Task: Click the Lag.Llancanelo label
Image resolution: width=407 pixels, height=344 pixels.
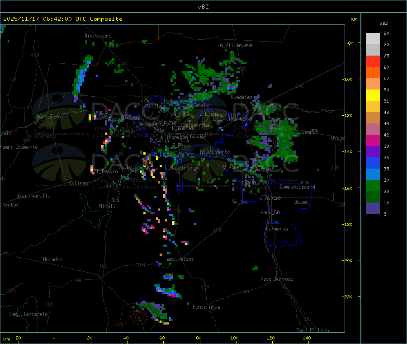Action: pyautogui.click(x=29, y=314)
